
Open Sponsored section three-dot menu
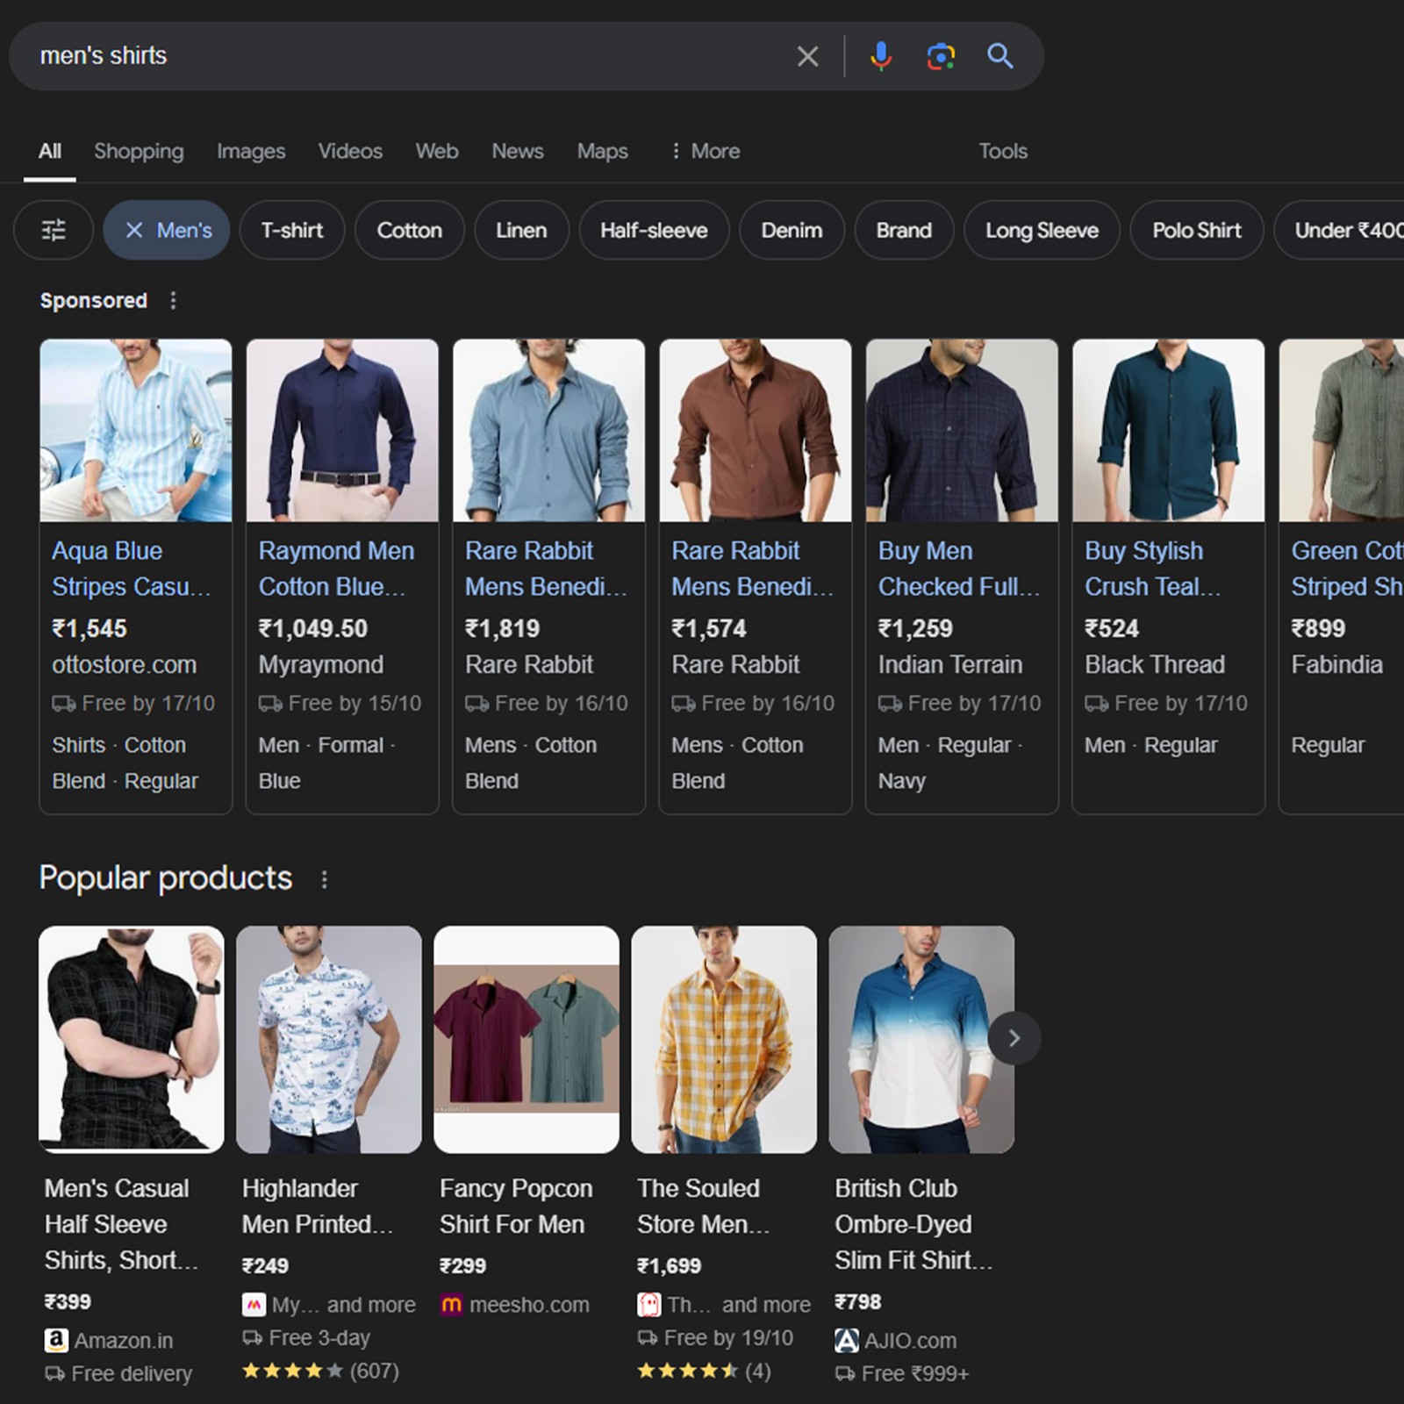pyautogui.click(x=173, y=300)
